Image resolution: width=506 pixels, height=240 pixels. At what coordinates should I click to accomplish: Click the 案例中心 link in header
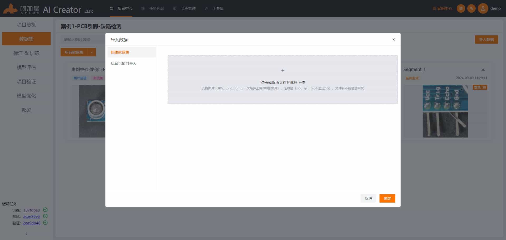tap(442, 8)
